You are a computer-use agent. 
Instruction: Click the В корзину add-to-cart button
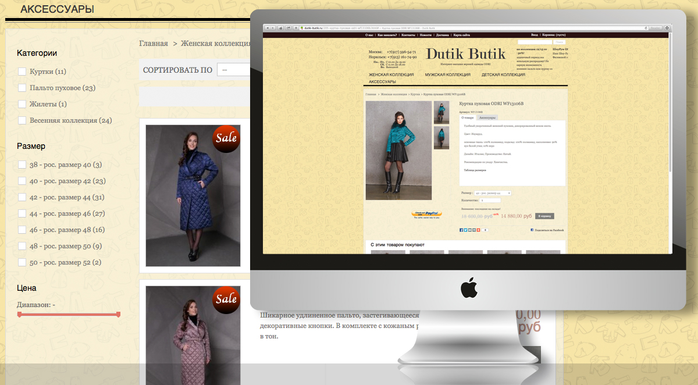pyautogui.click(x=544, y=216)
